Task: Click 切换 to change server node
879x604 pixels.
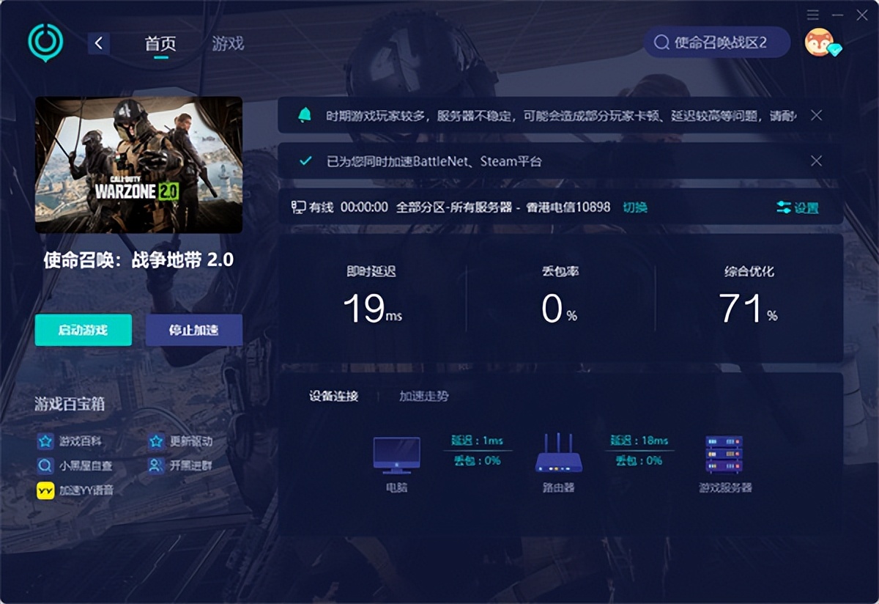Action: pyautogui.click(x=634, y=207)
